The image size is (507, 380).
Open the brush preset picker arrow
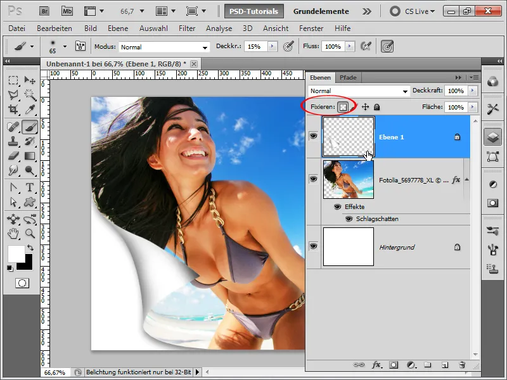pyautogui.click(x=65, y=46)
